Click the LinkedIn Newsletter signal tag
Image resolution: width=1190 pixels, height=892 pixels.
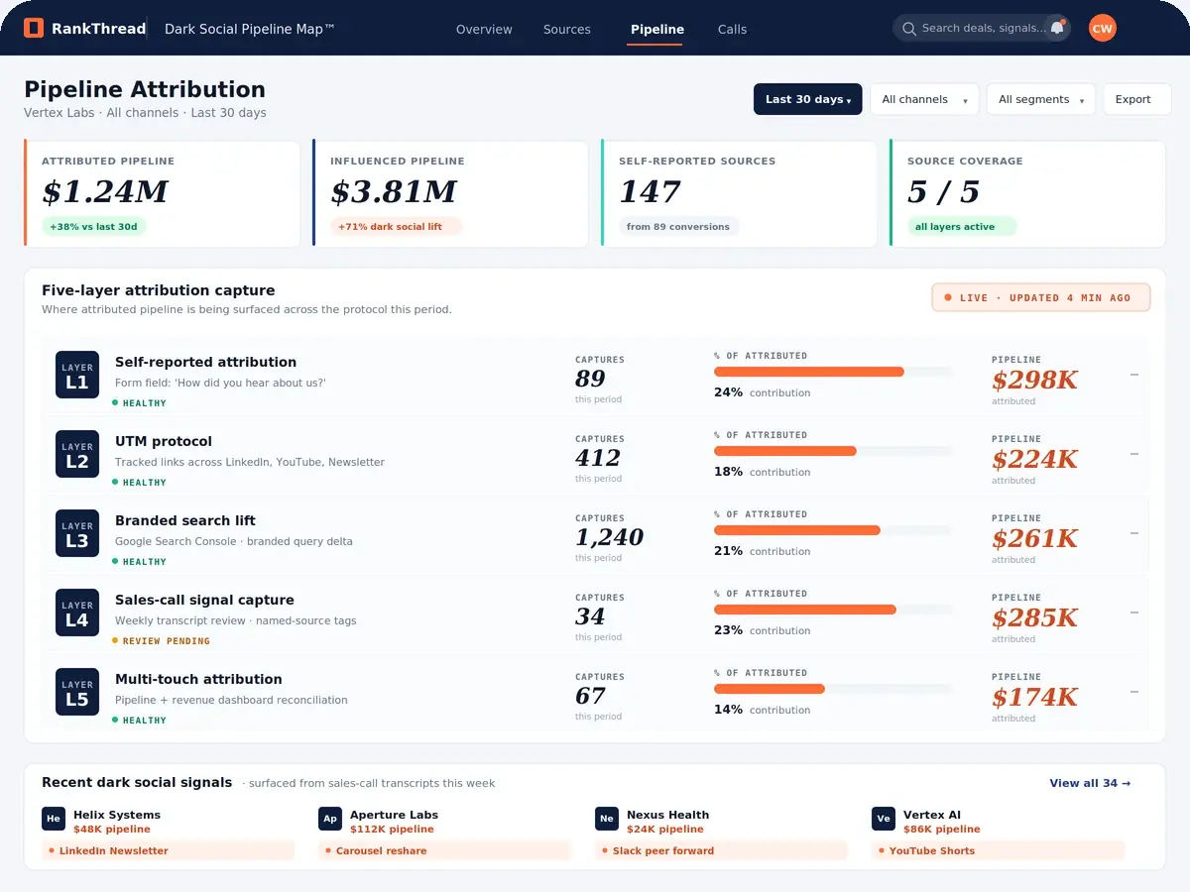169,850
